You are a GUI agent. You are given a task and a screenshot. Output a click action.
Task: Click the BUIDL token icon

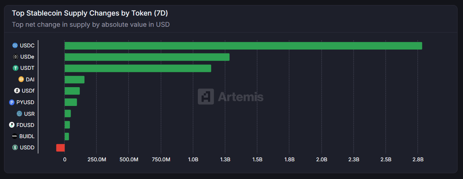(x=14, y=136)
